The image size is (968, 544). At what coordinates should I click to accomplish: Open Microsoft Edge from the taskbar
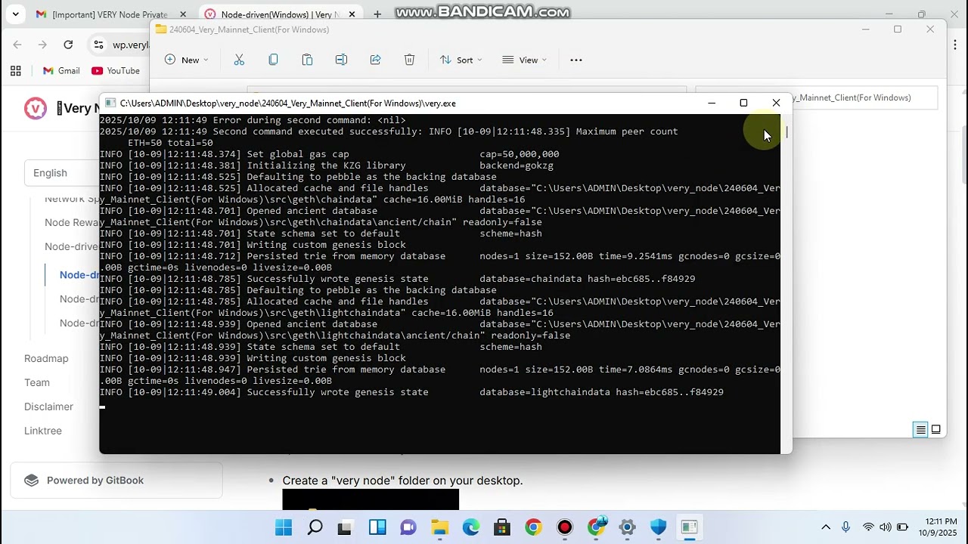pos(471,527)
